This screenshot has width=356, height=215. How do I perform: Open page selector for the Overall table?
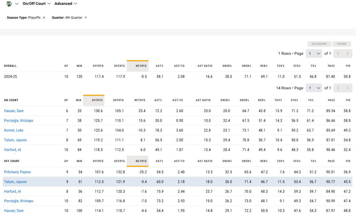[x=314, y=53]
